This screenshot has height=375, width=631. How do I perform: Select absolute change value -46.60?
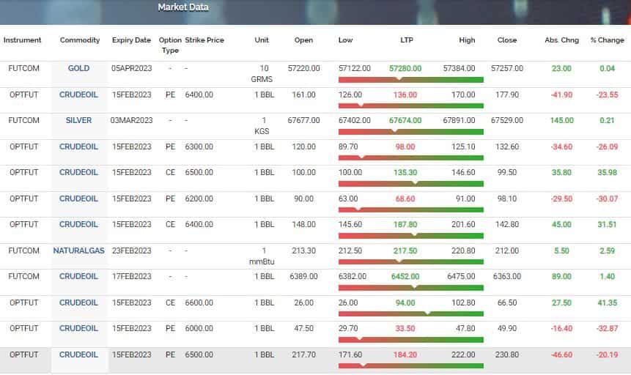click(x=562, y=354)
